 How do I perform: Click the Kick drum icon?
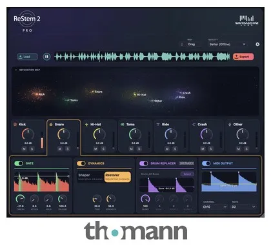pyautogui.click(x=15, y=125)
